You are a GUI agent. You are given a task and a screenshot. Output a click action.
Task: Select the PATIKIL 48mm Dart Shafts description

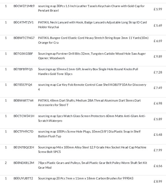pos(89,103)
